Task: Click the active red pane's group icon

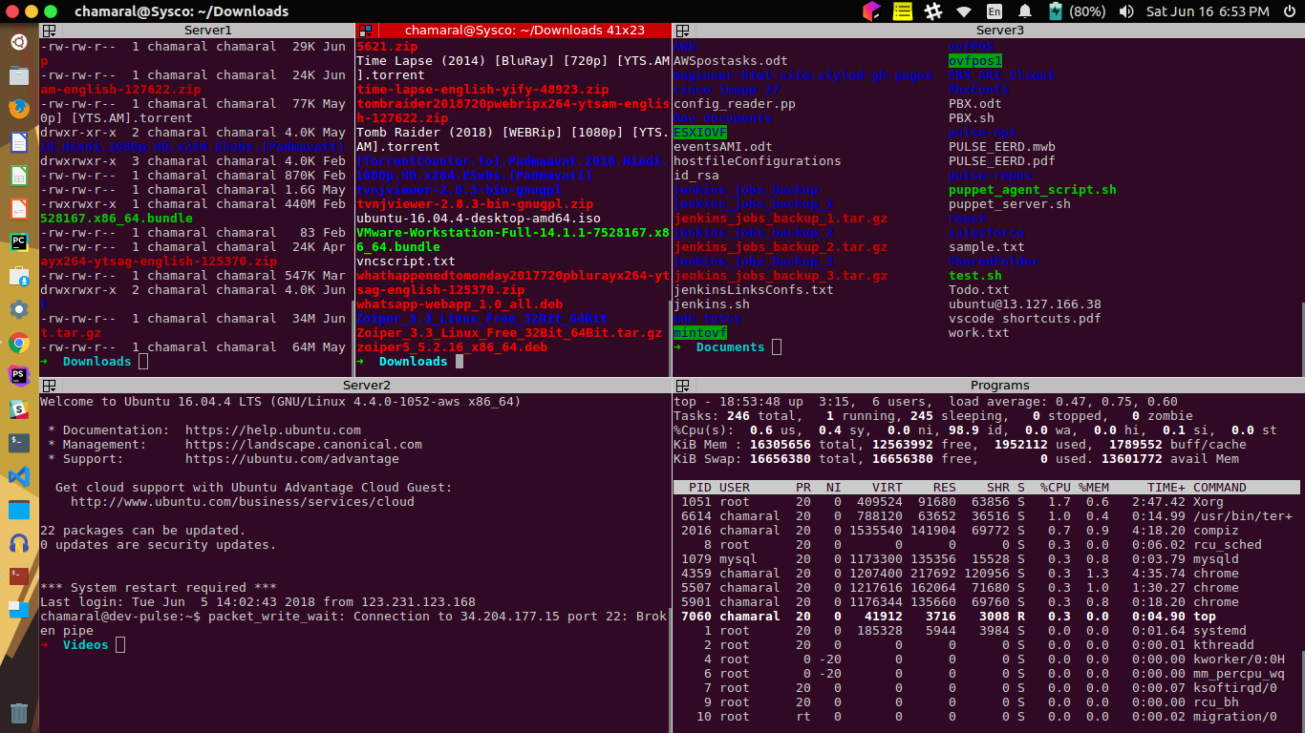Action: [x=364, y=31]
